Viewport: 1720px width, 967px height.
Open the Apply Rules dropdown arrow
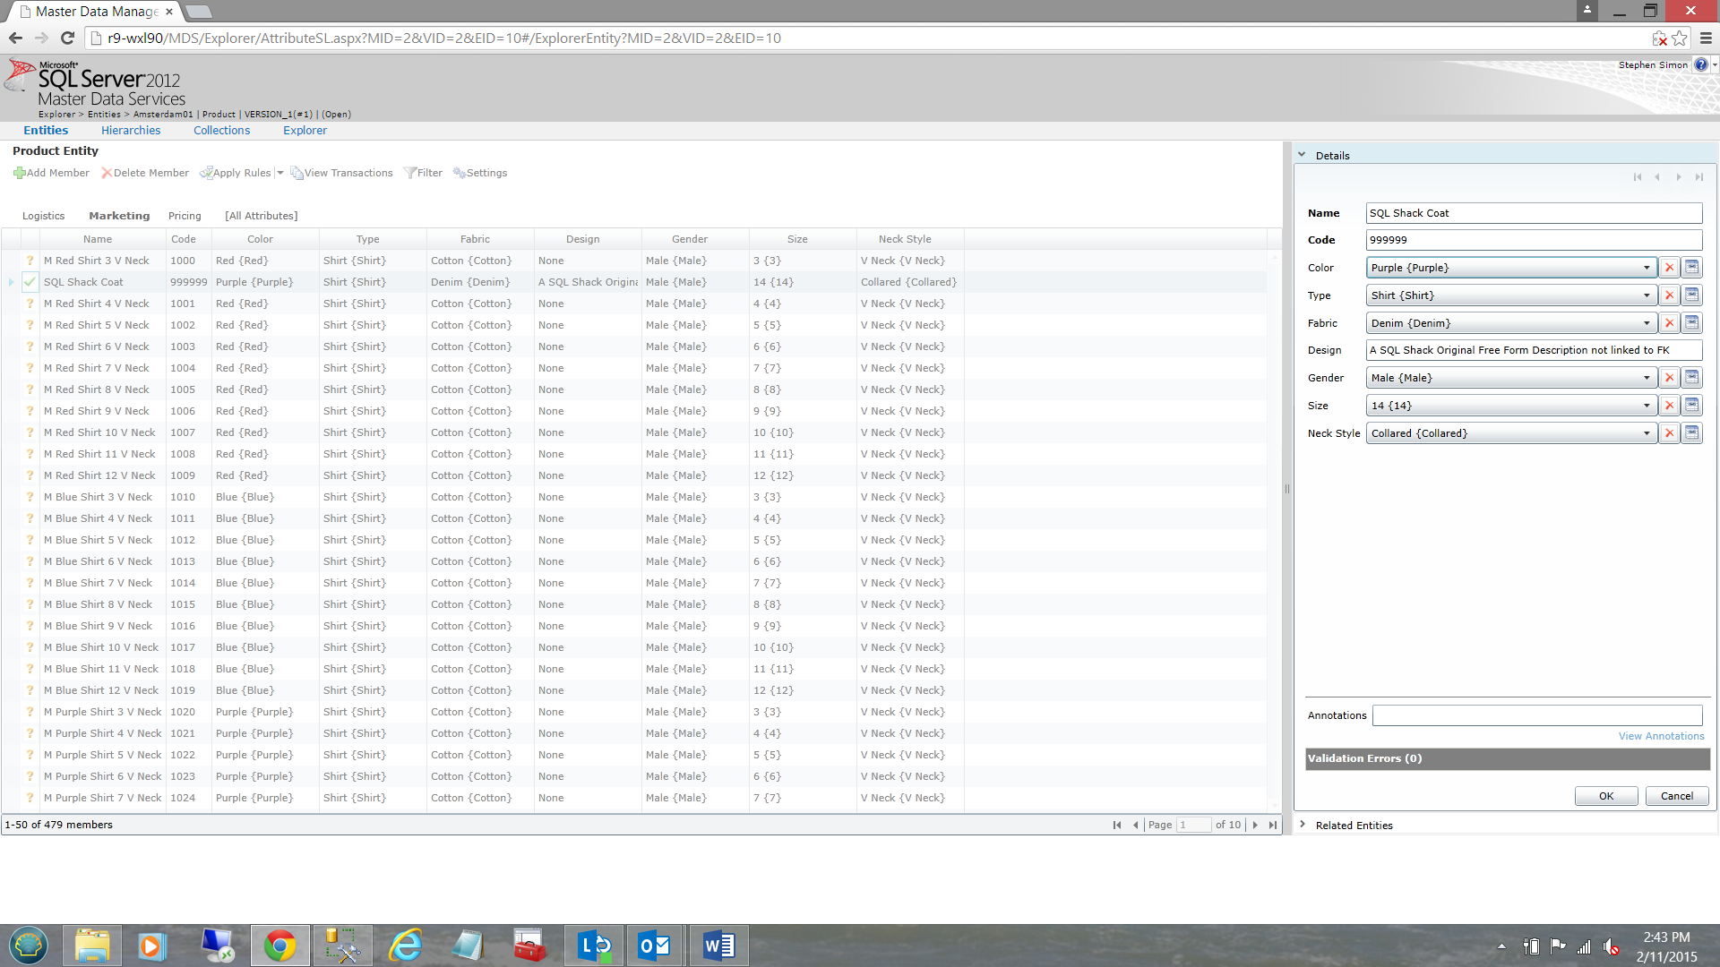tap(279, 173)
